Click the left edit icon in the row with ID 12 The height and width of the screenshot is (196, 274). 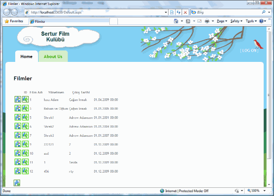tap(18, 171)
